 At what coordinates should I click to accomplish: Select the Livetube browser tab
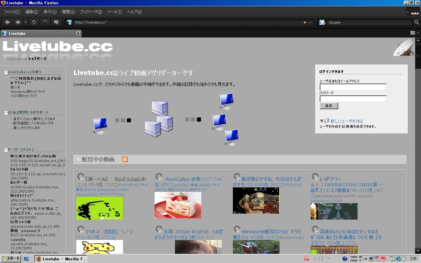41,33
